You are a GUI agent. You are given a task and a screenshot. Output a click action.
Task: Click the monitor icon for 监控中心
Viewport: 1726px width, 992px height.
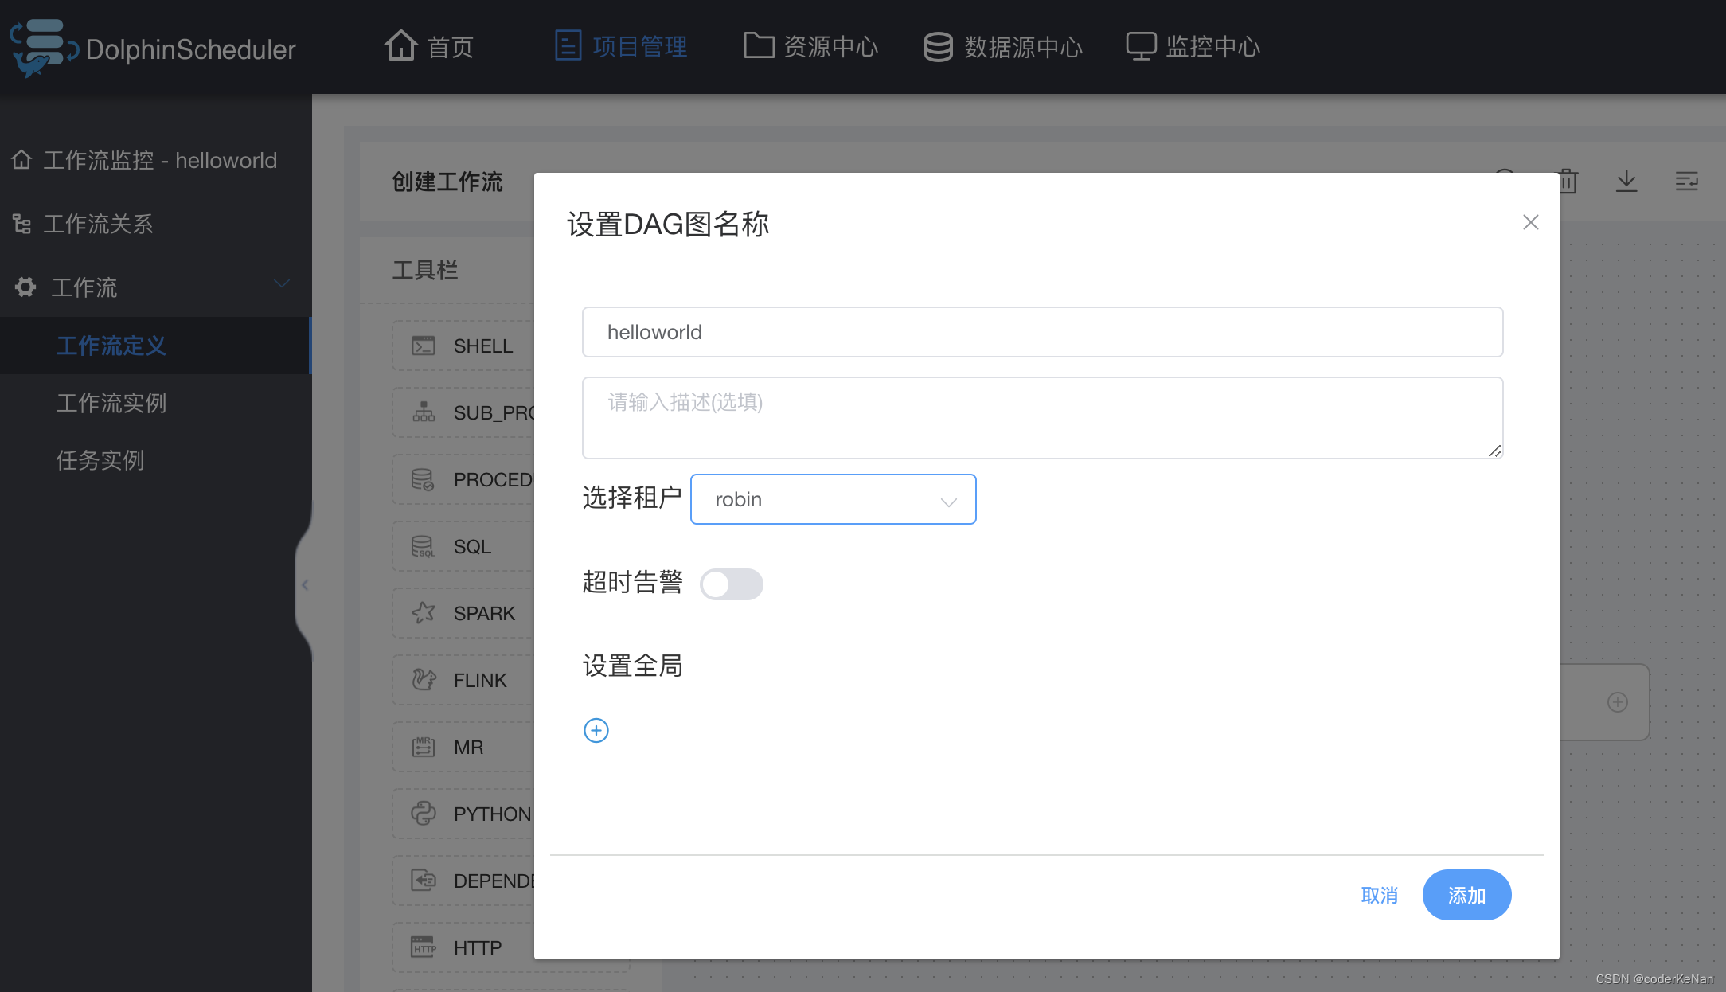coord(1141,46)
